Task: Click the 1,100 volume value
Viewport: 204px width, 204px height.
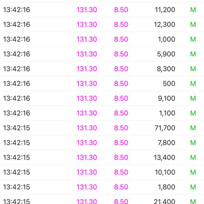Action: 167,113
